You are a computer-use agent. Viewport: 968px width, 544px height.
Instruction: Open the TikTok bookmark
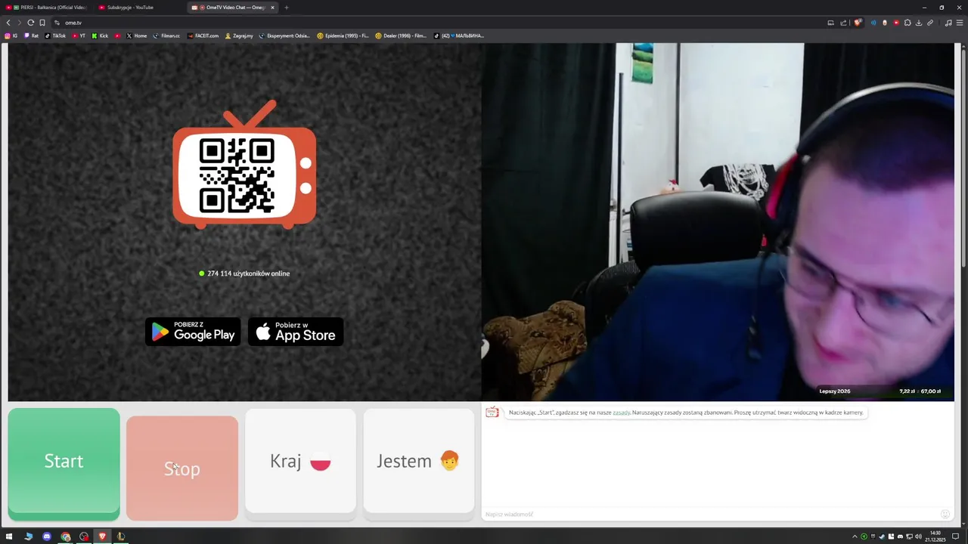pos(55,36)
